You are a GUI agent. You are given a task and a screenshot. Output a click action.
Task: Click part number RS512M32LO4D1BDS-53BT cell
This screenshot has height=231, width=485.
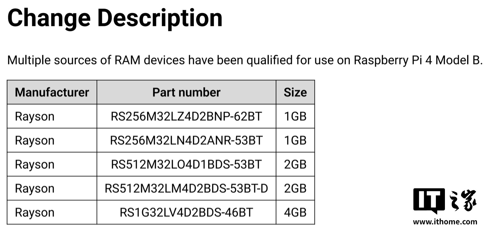click(x=186, y=164)
